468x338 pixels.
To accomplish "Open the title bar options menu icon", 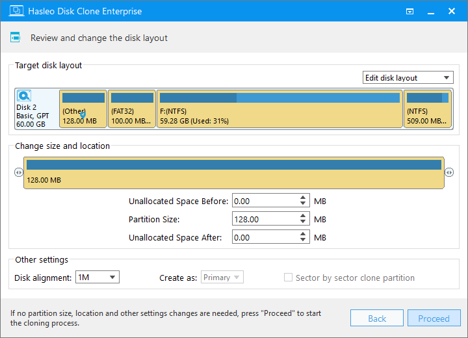I will point(409,11).
